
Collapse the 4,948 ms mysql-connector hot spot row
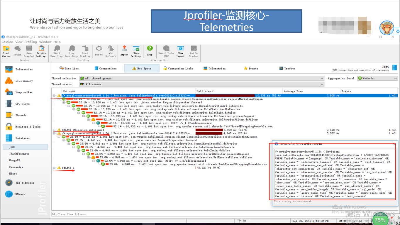click(54, 133)
